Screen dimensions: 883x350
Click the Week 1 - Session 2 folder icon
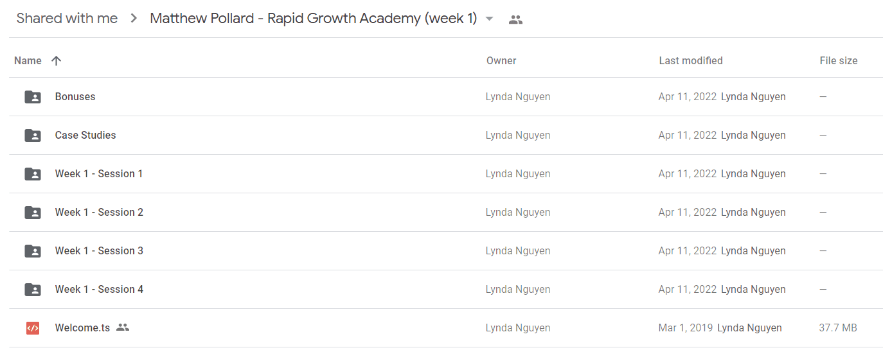tap(33, 213)
